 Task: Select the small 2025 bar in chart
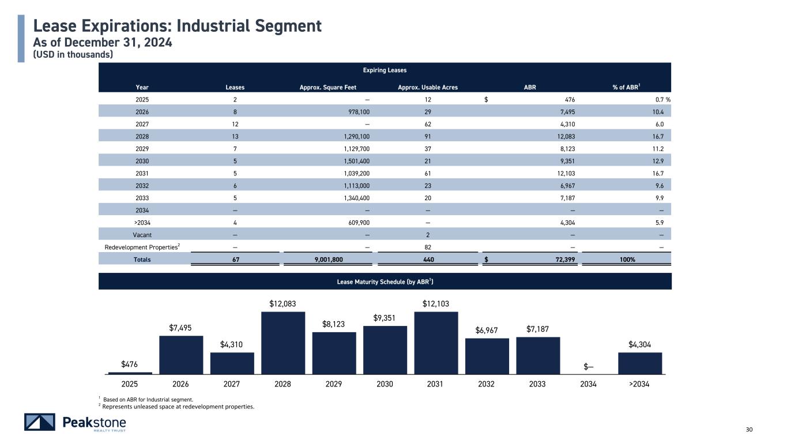(130, 373)
